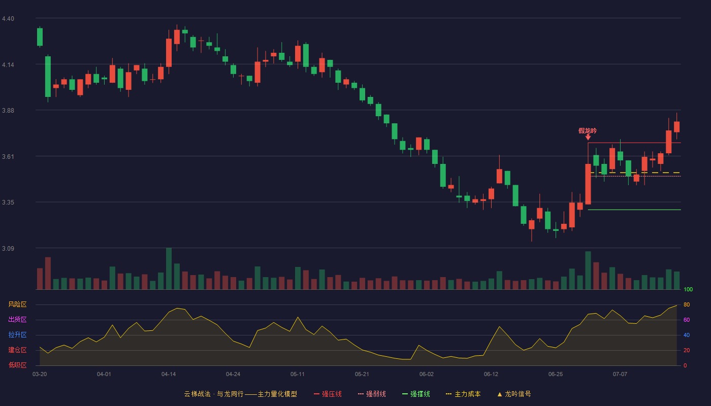This screenshot has height=406, width=711.
Task: Select the 低吸区 zone label
Action: [17, 365]
